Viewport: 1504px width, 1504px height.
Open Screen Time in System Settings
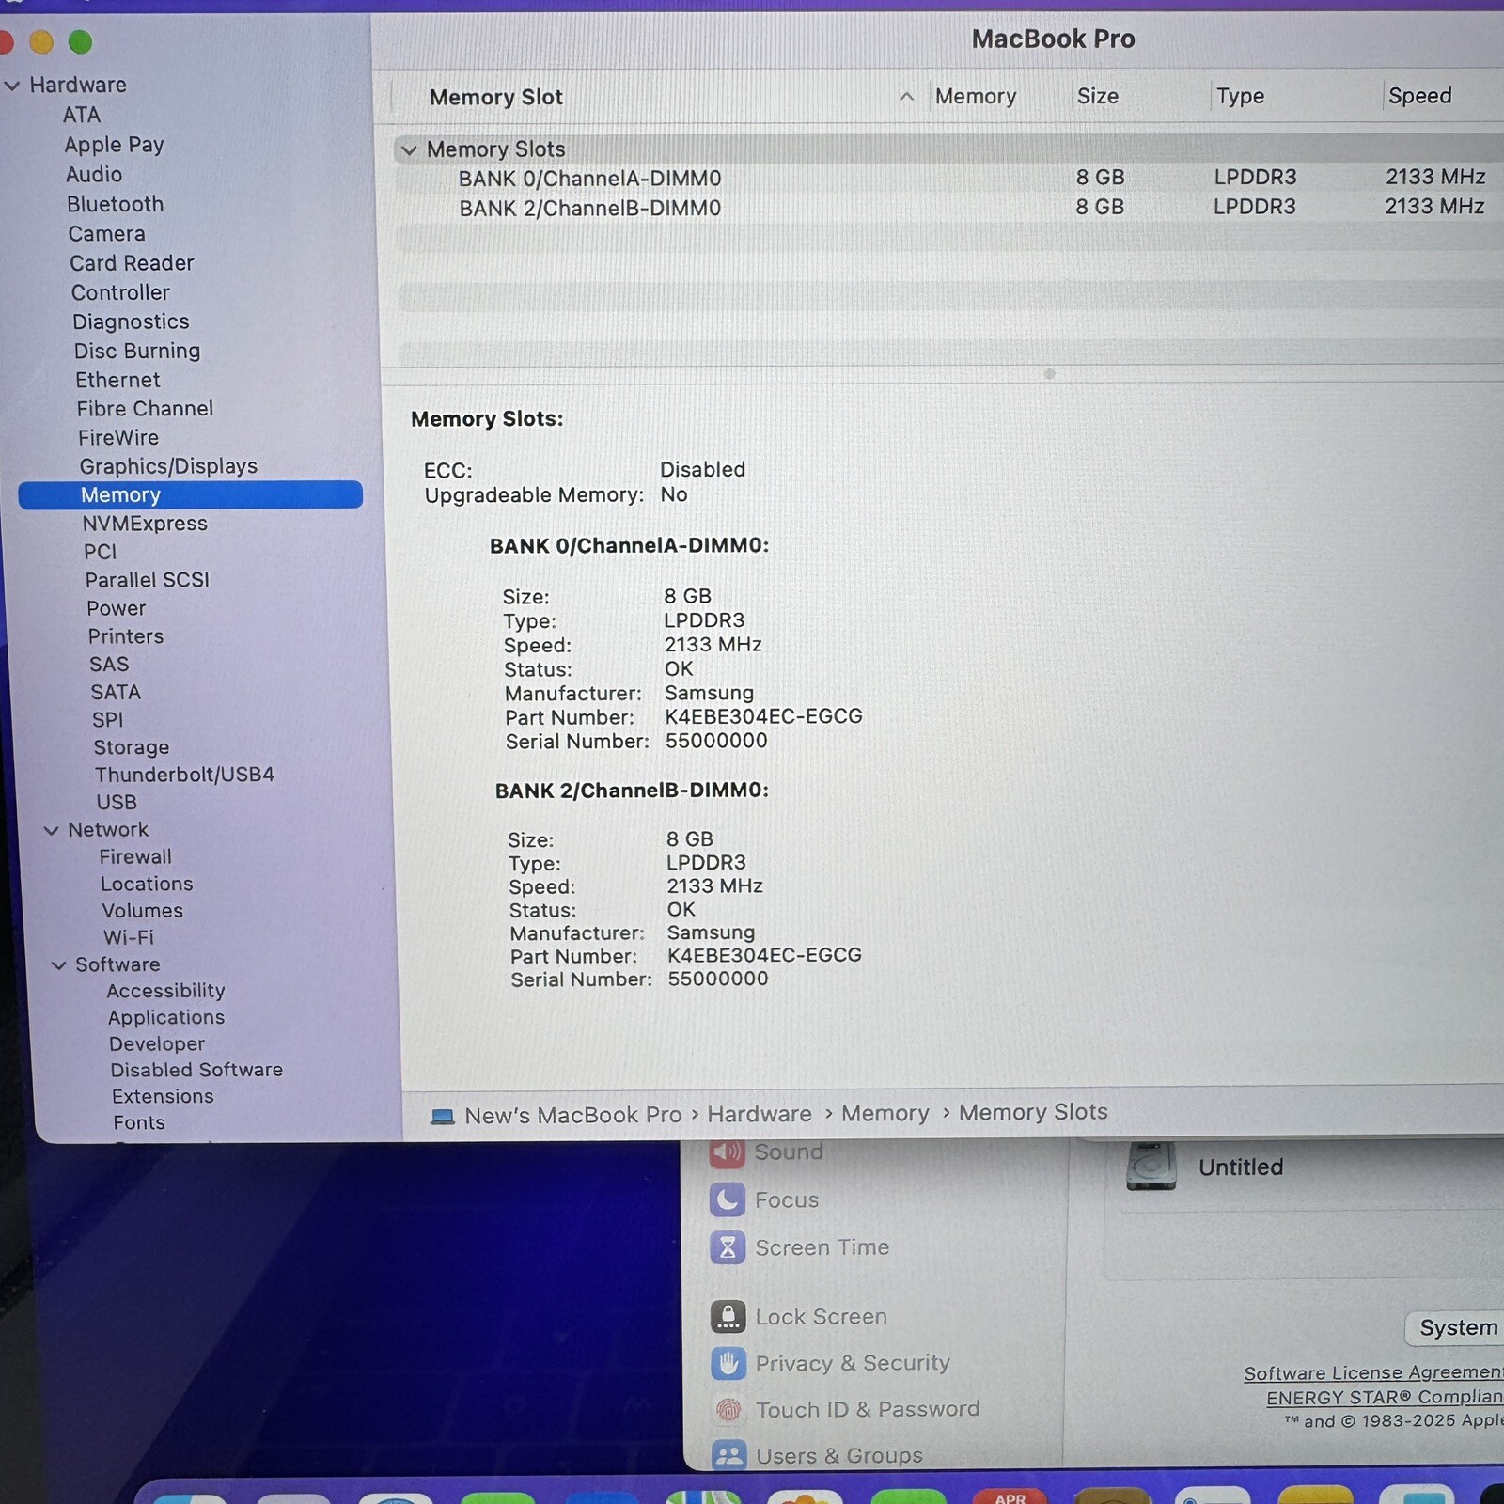pyautogui.click(x=822, y=1247)
